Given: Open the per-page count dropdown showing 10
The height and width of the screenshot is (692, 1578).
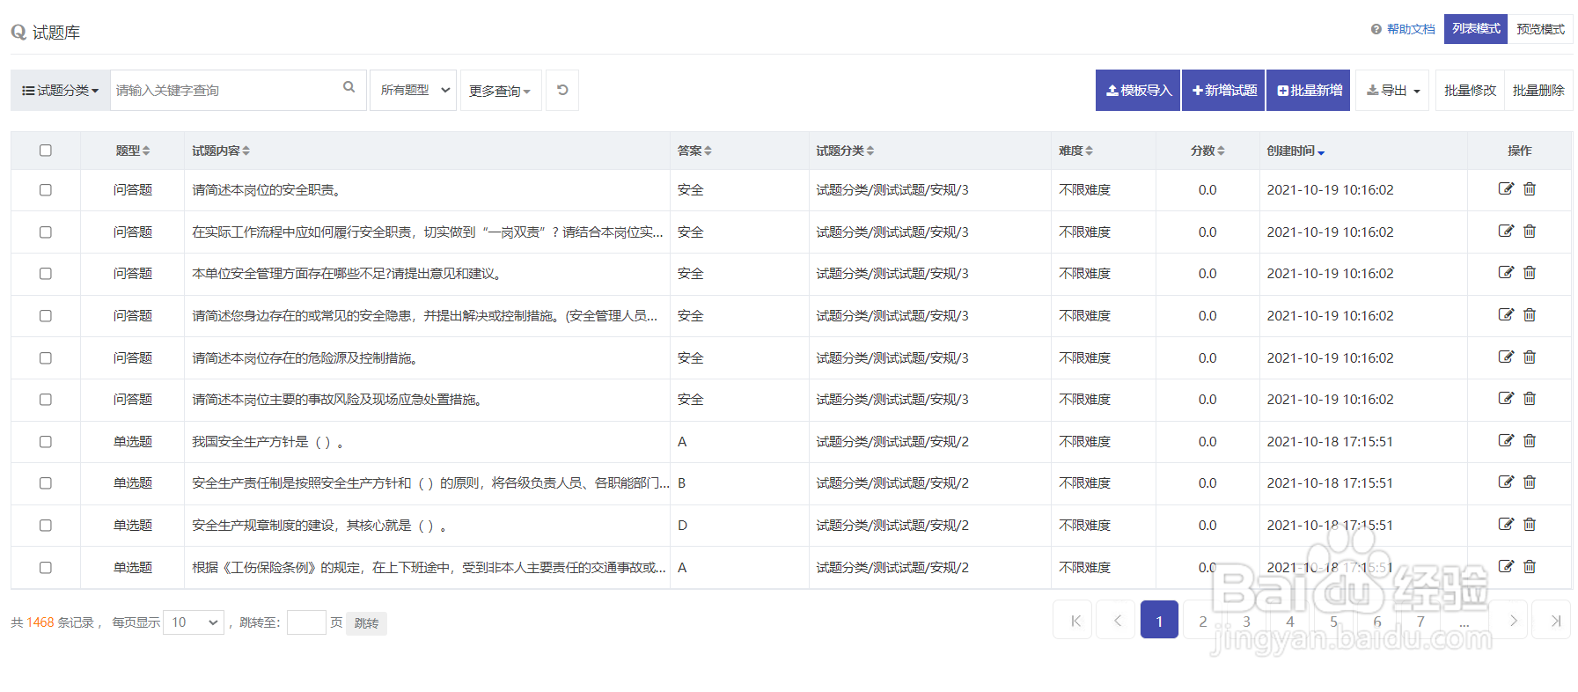Looking at the screenshot, I should 194,622.
